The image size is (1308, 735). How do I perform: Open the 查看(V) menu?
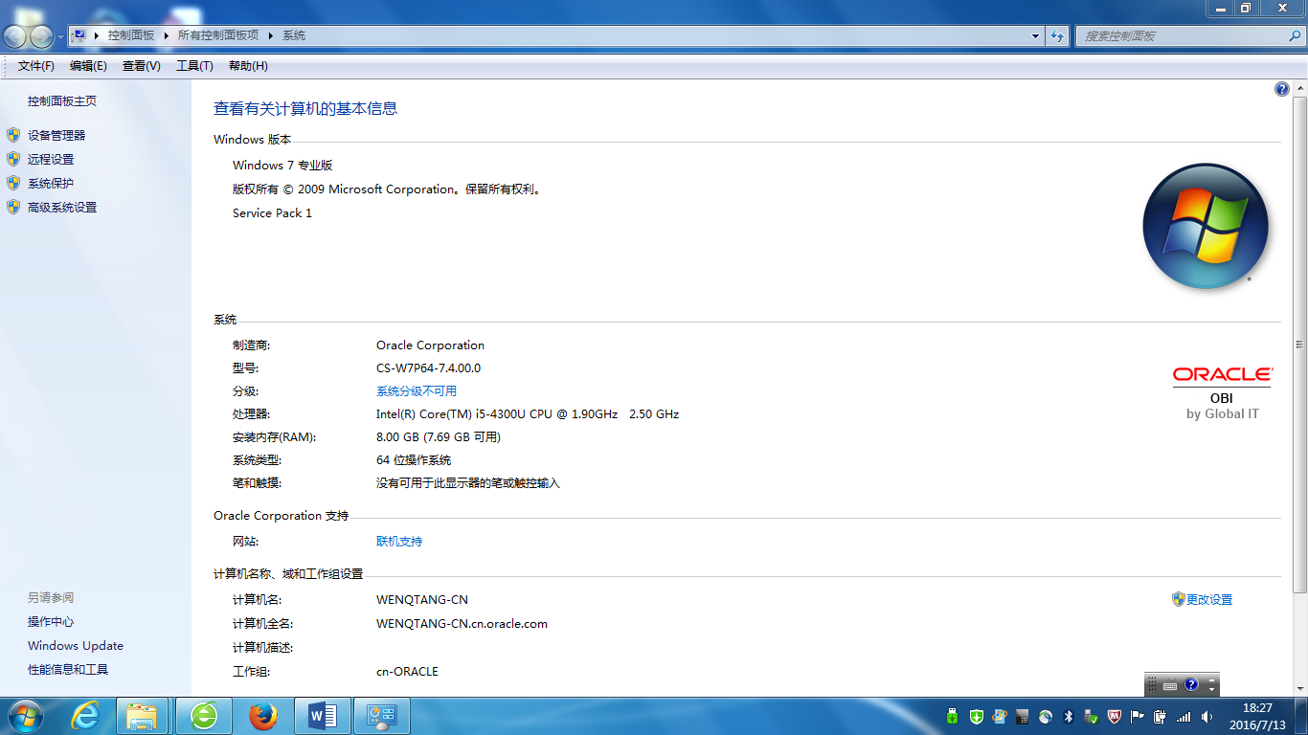coord(142,66)
